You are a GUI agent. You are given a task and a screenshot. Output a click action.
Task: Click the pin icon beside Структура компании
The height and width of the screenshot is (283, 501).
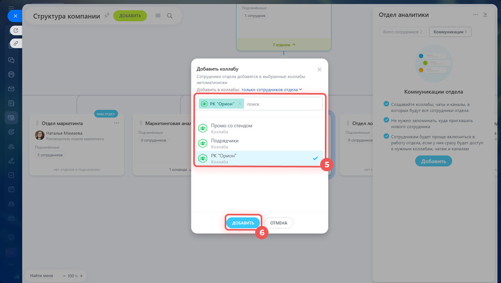point(107,16)
